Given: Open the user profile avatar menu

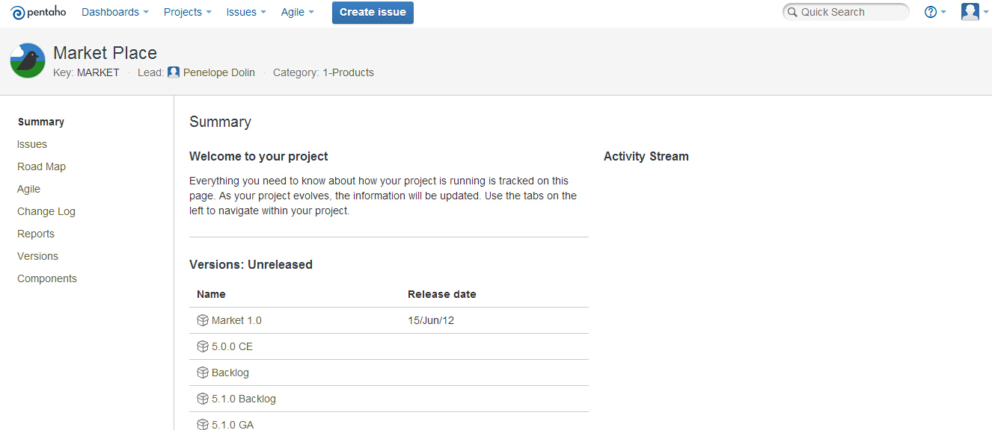Looking at the screenshot, I should click(970, 12).
